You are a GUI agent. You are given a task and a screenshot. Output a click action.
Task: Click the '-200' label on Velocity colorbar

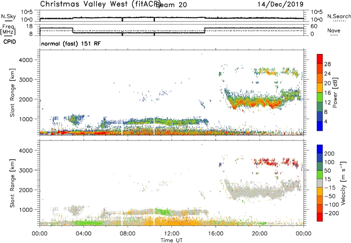[332, 213]
